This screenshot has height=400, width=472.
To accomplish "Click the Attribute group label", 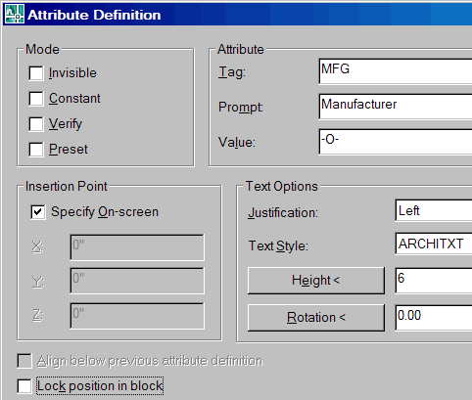I will point(241,50).
